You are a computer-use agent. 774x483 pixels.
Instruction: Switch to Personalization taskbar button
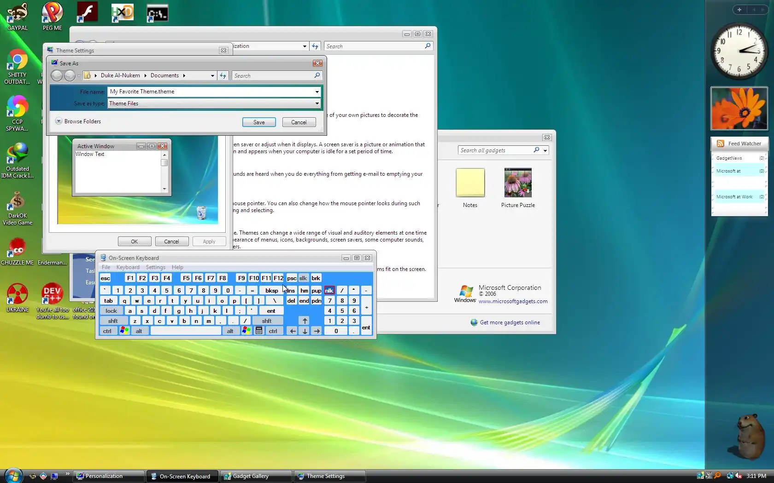click(109, 476)
